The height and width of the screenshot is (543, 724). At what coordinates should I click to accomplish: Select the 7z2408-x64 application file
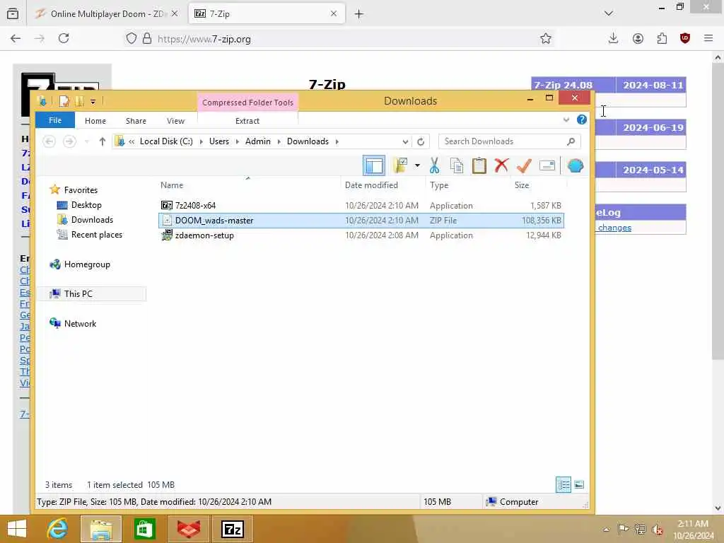coord(361,206)
